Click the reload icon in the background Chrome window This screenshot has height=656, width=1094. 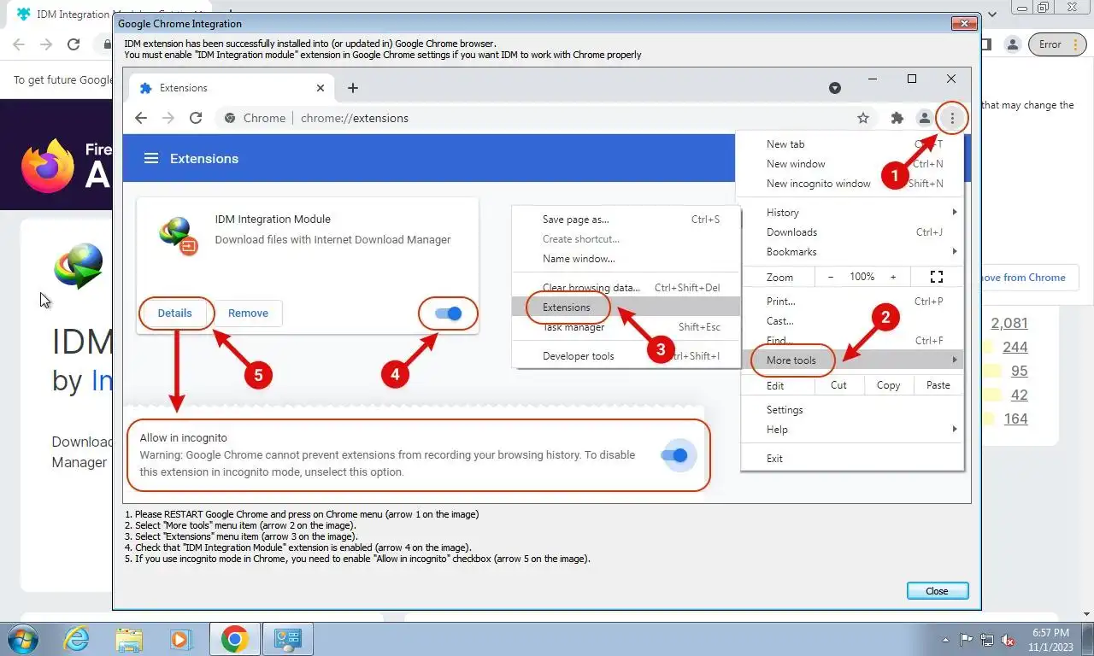(x=74, y=44)
